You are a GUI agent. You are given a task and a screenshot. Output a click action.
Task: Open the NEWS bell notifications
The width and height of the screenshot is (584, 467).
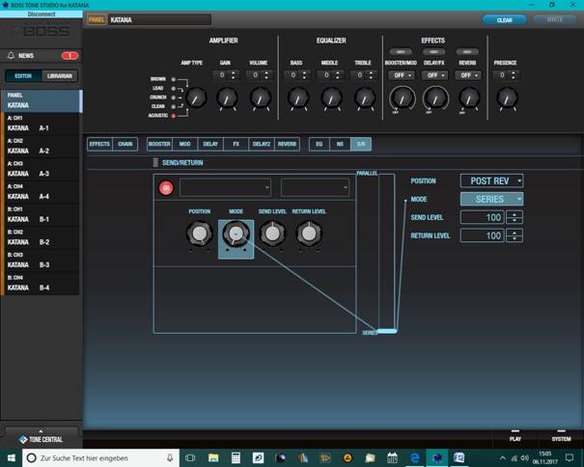11,56
